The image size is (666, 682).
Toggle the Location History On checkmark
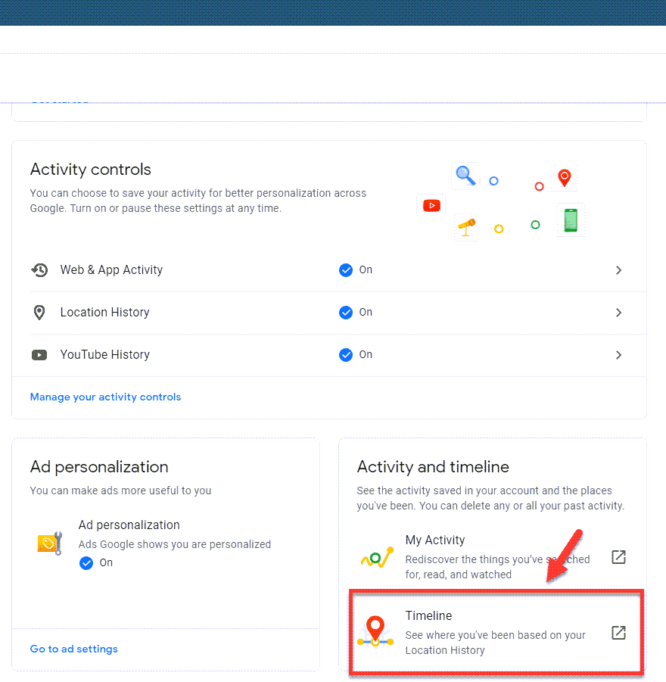pyautogui.click(x=346, y=313)
